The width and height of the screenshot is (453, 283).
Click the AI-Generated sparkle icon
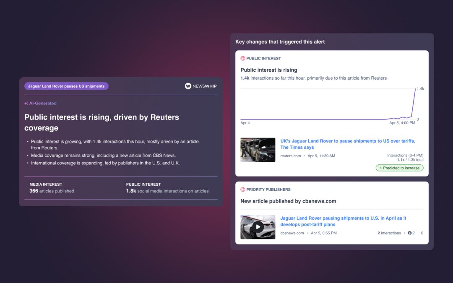coord(26,103)
